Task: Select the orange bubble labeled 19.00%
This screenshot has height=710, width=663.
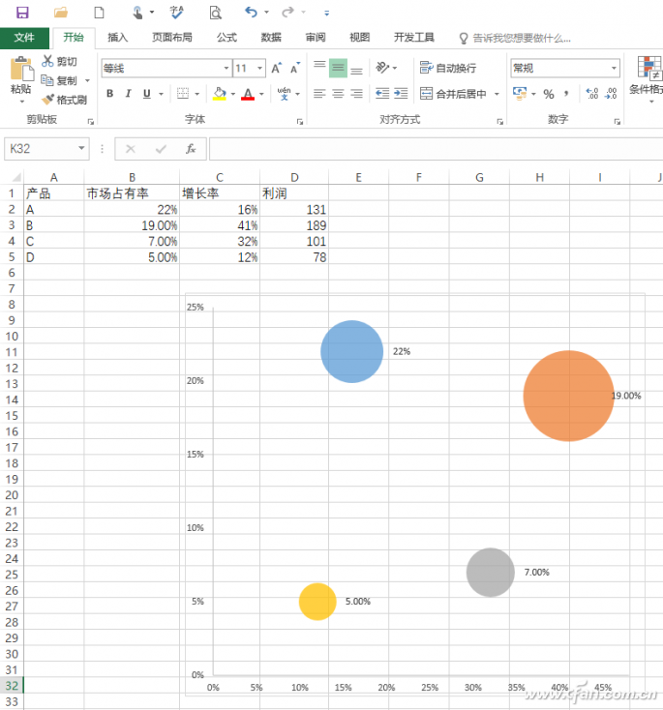Action: [568, 396]
